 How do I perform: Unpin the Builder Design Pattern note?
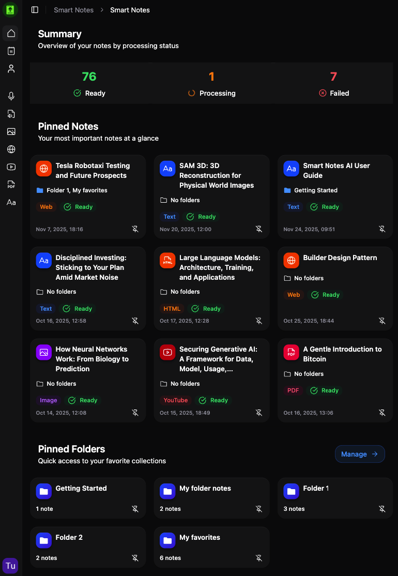[x=382, y=321]
